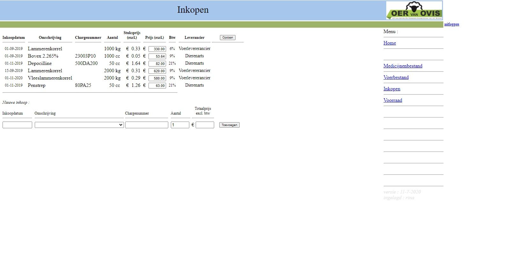Edit the Penstrep price field 63.00
The height and width of the screenshot is (267, 508).
[x=157, y=86]
